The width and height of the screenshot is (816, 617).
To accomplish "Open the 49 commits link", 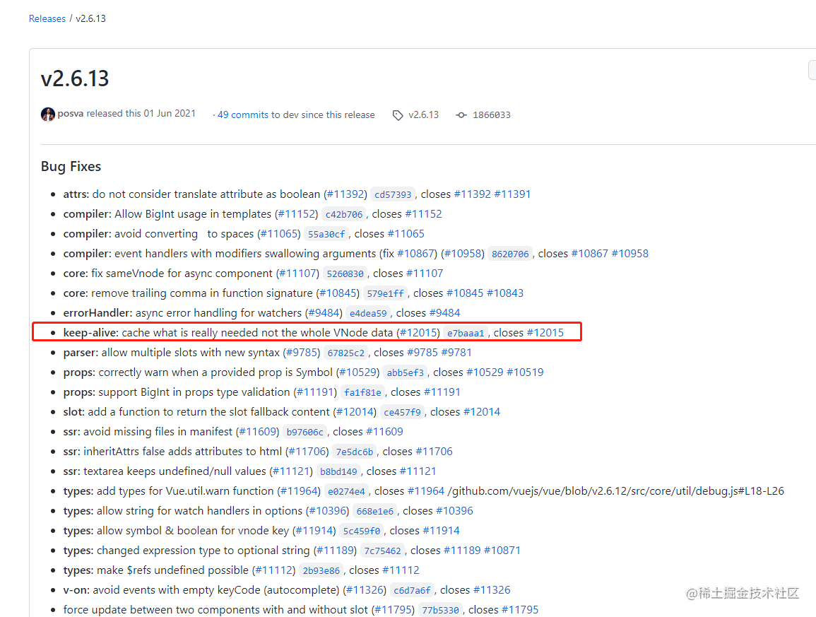I will 243,114.
